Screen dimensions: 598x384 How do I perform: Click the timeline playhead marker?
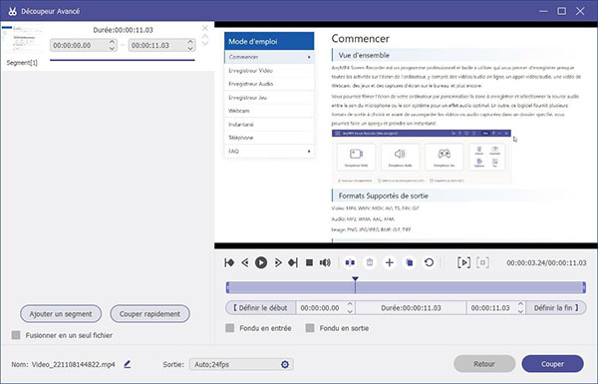click(x=355, y=279)
